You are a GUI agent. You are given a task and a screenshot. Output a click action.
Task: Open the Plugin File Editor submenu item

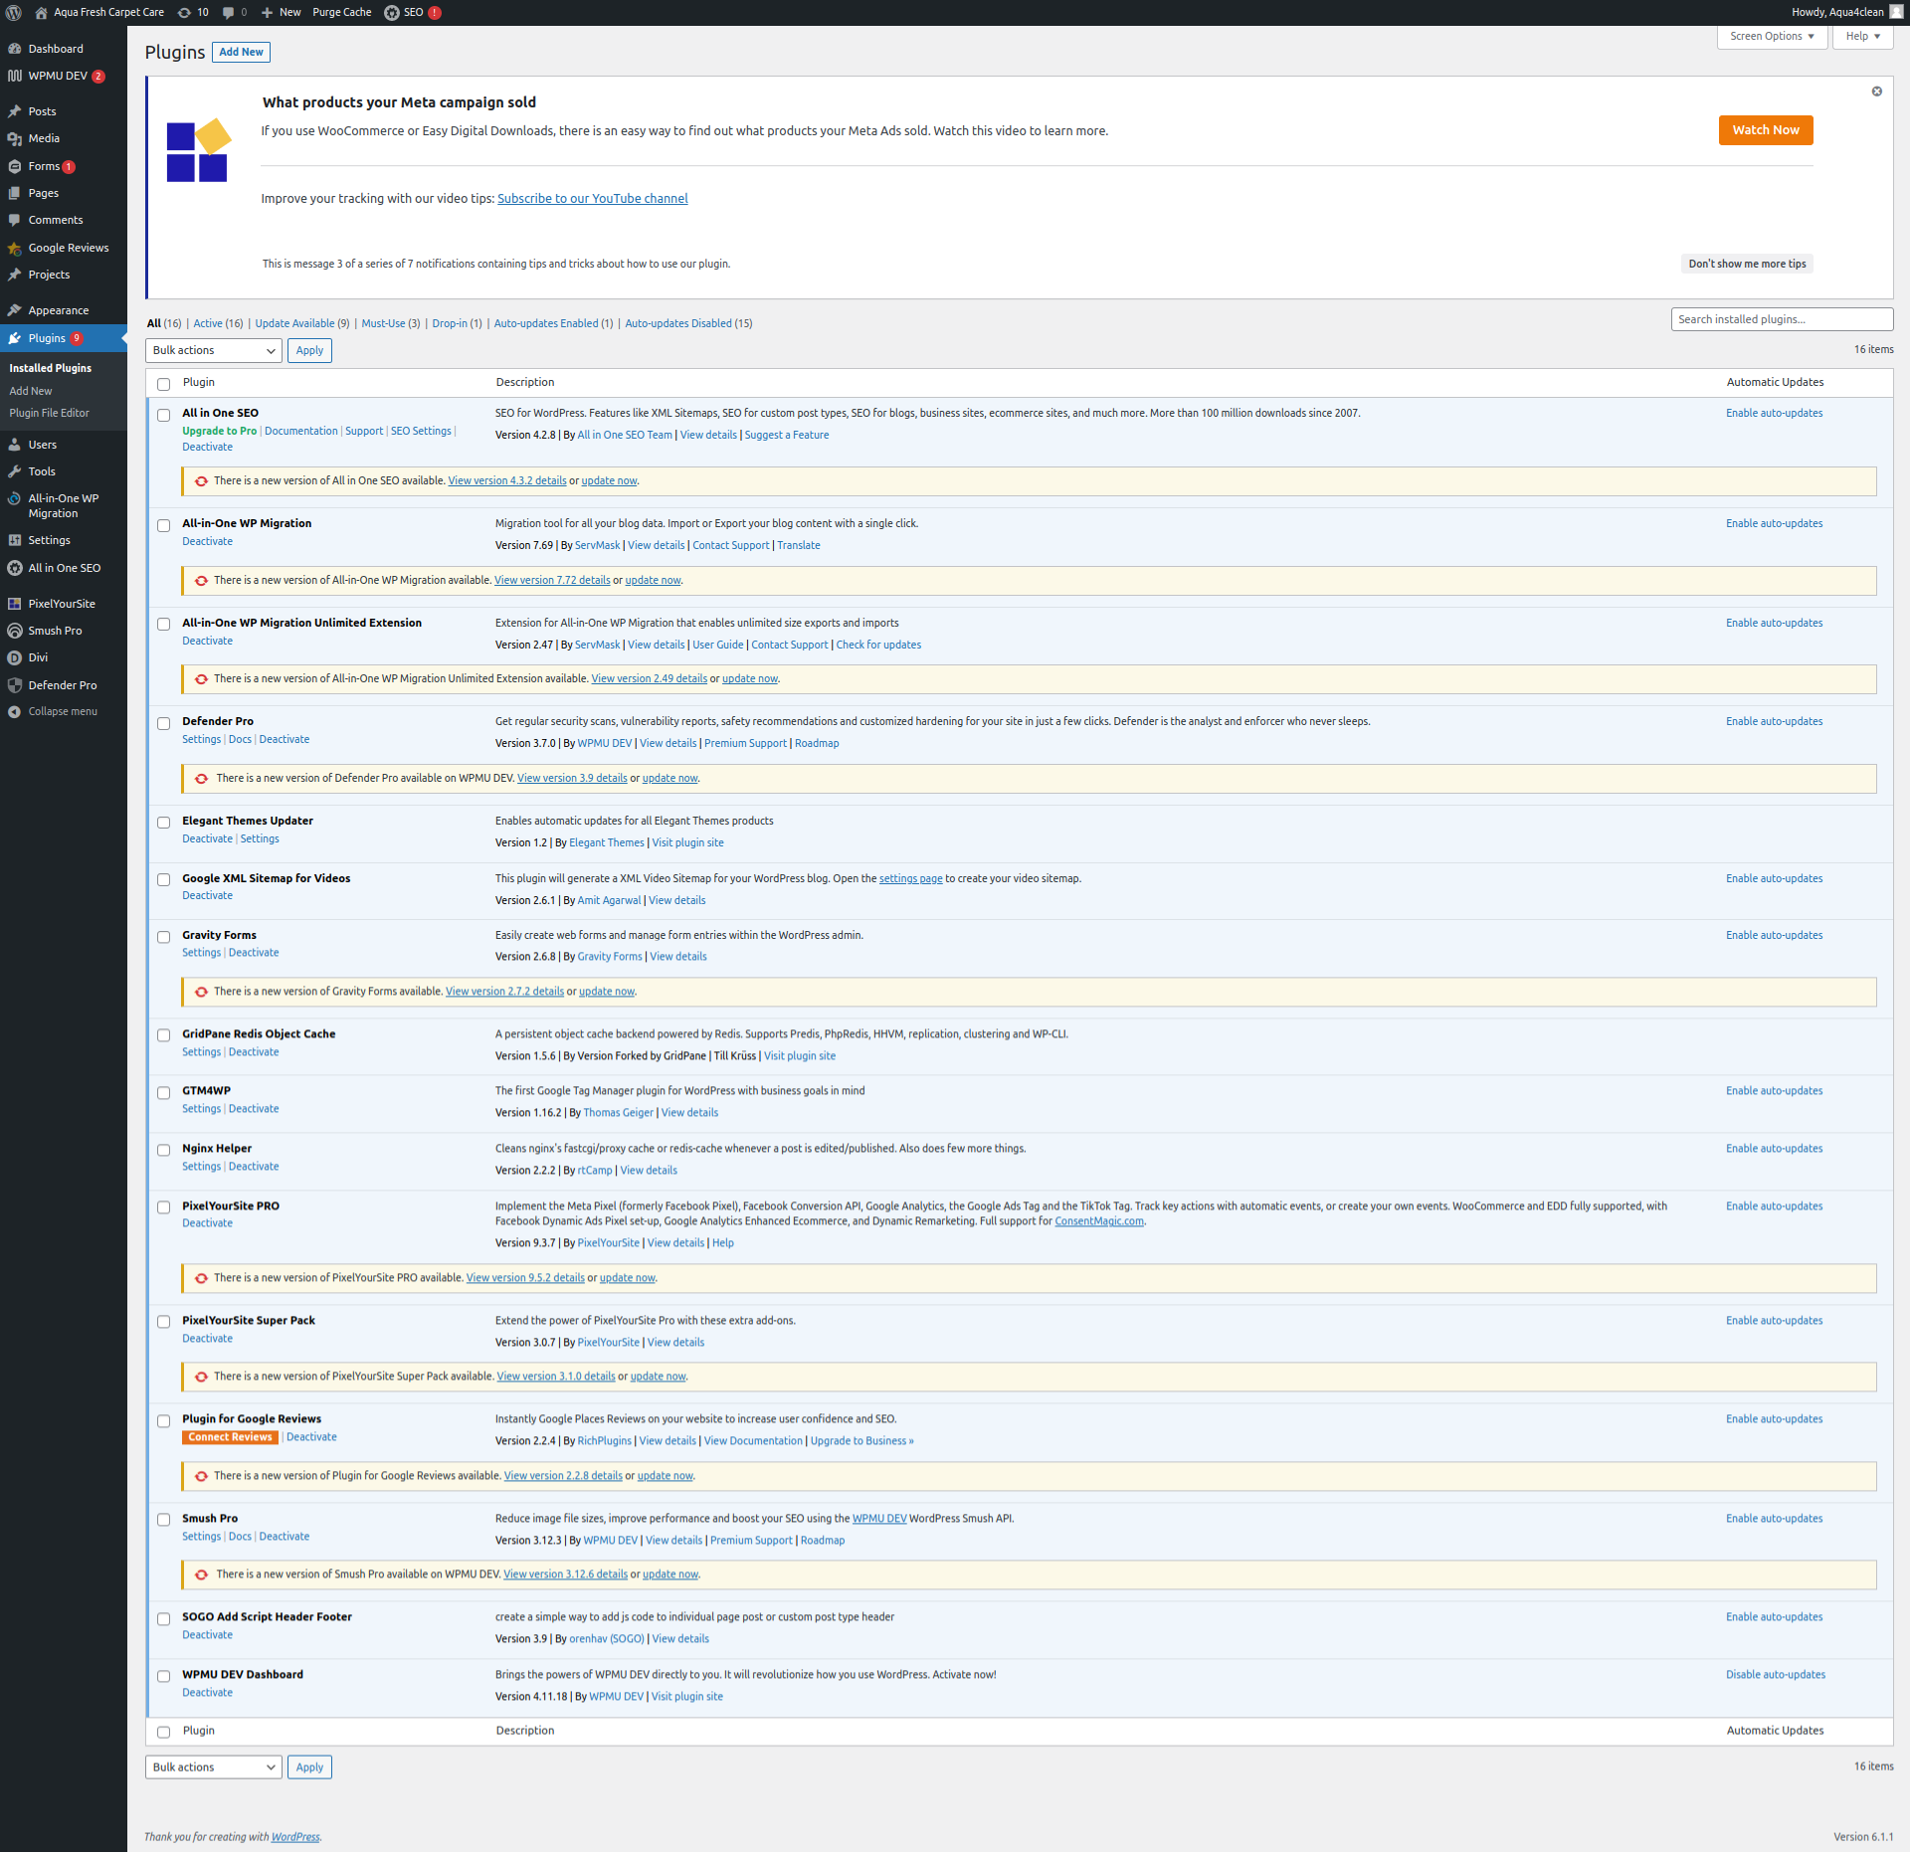coord(49,413)
